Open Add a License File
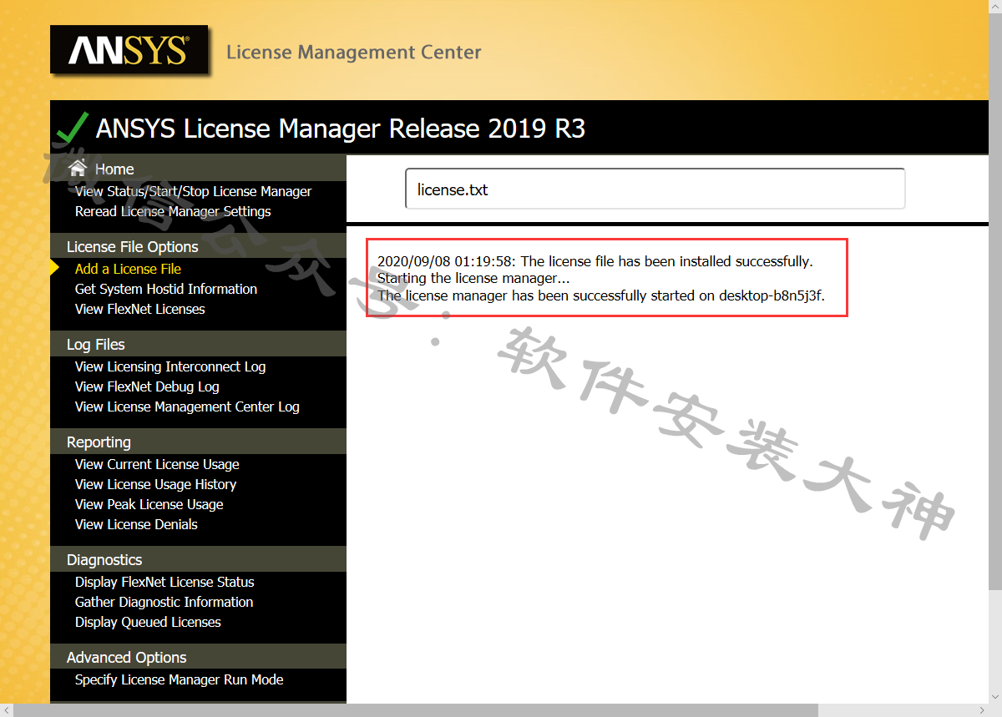 click(128, 269)
